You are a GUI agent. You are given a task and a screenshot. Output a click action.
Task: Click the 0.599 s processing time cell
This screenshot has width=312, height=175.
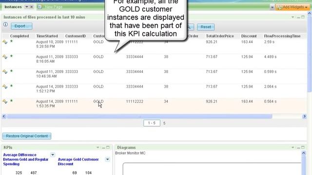tap(270, 72)
